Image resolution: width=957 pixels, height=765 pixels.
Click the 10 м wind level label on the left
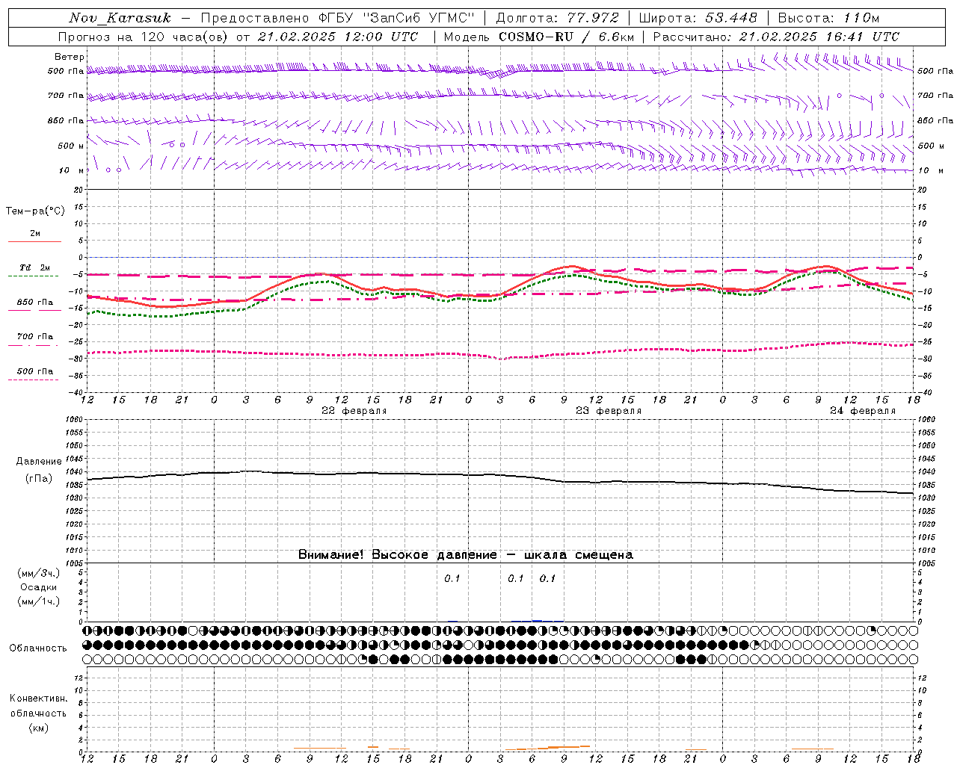pyautogui.click(x=71, y=170)
